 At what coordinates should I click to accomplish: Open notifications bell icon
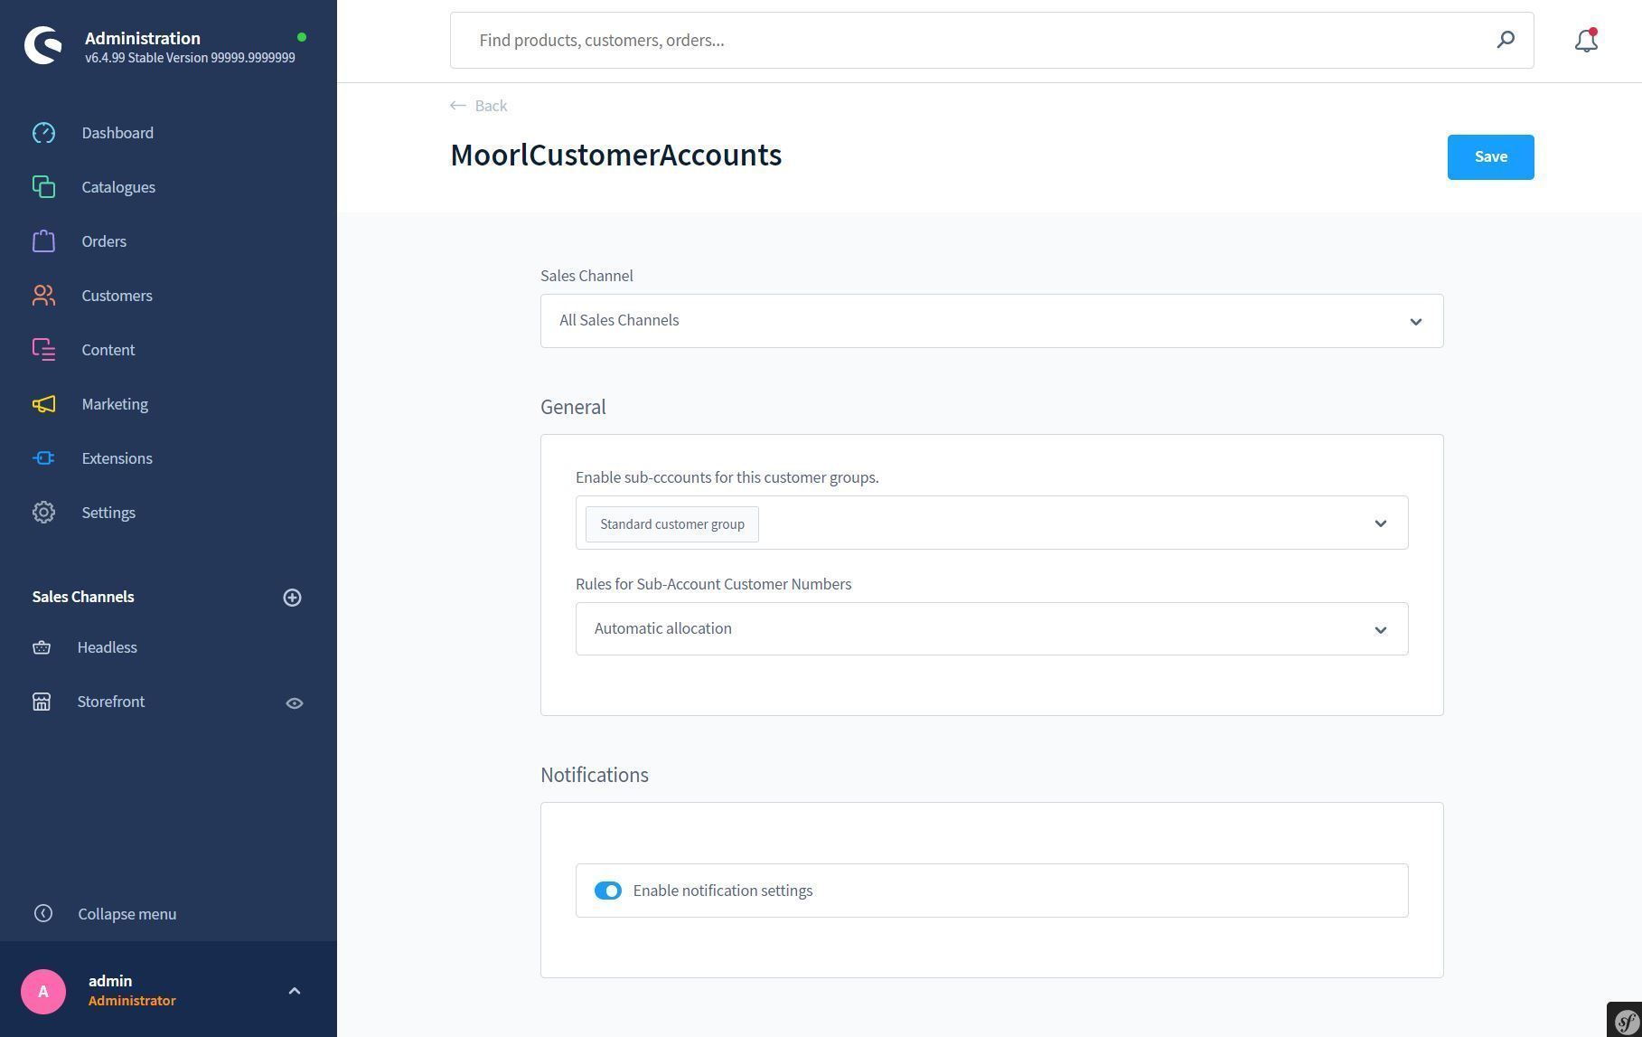tap(1586, 41)
